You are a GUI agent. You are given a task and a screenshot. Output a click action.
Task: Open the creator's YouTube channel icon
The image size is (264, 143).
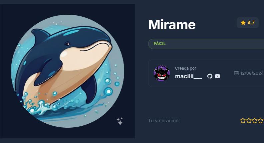pyautogui.click(x=217, y=76)
